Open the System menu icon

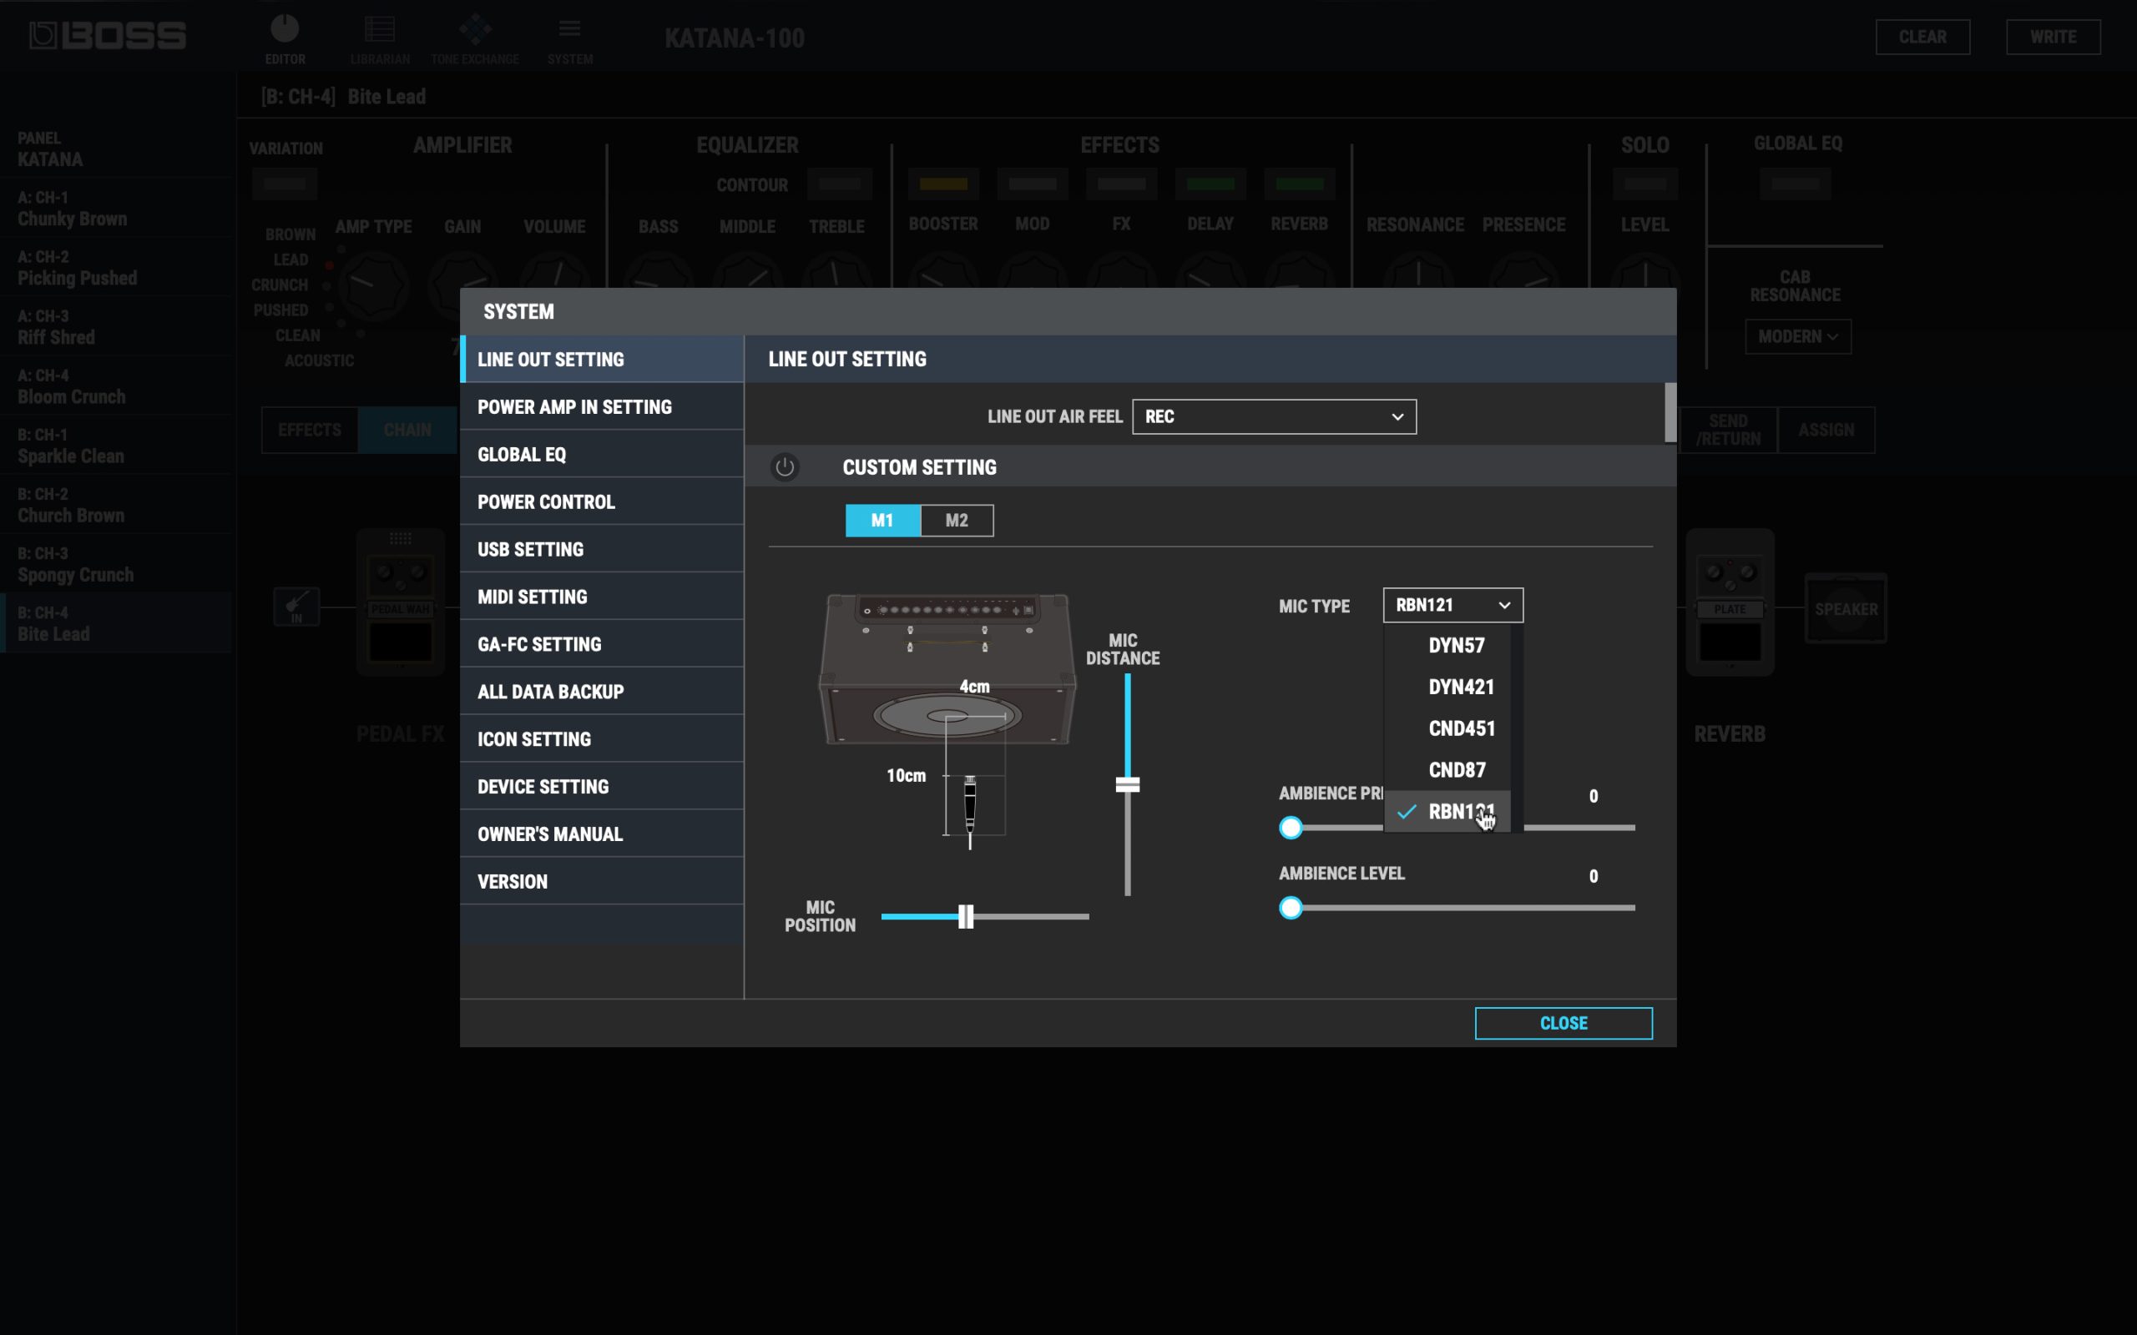coord(569,39)
